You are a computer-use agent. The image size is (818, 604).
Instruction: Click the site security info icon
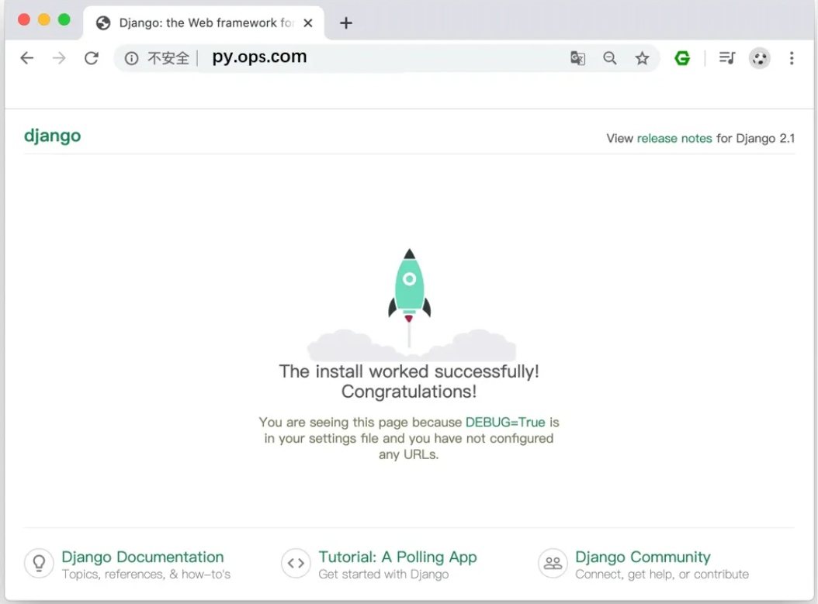point(132,58)
